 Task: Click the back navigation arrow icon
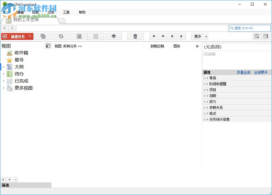point(5,28)
